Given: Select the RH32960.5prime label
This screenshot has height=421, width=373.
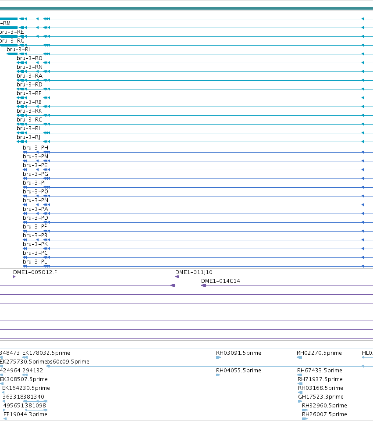Looking at the screenshot, I should point(324,406).
